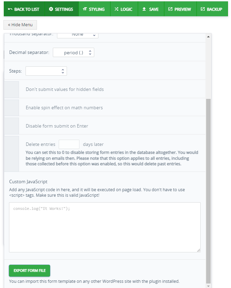231x288 pixels.
Task: Click the textarea resize handle
Action: (x=199, y=250)
